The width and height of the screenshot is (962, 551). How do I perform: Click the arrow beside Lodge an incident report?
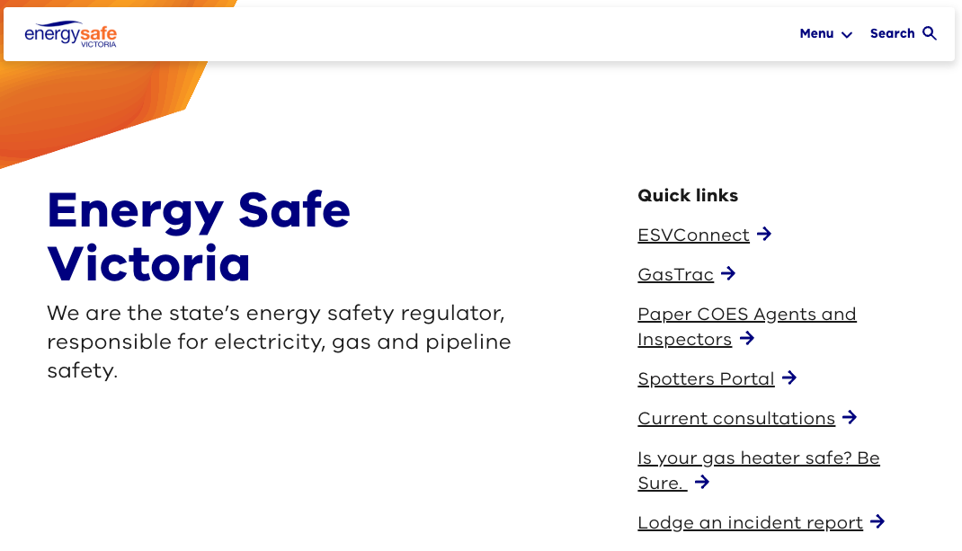tap(877, 521)
